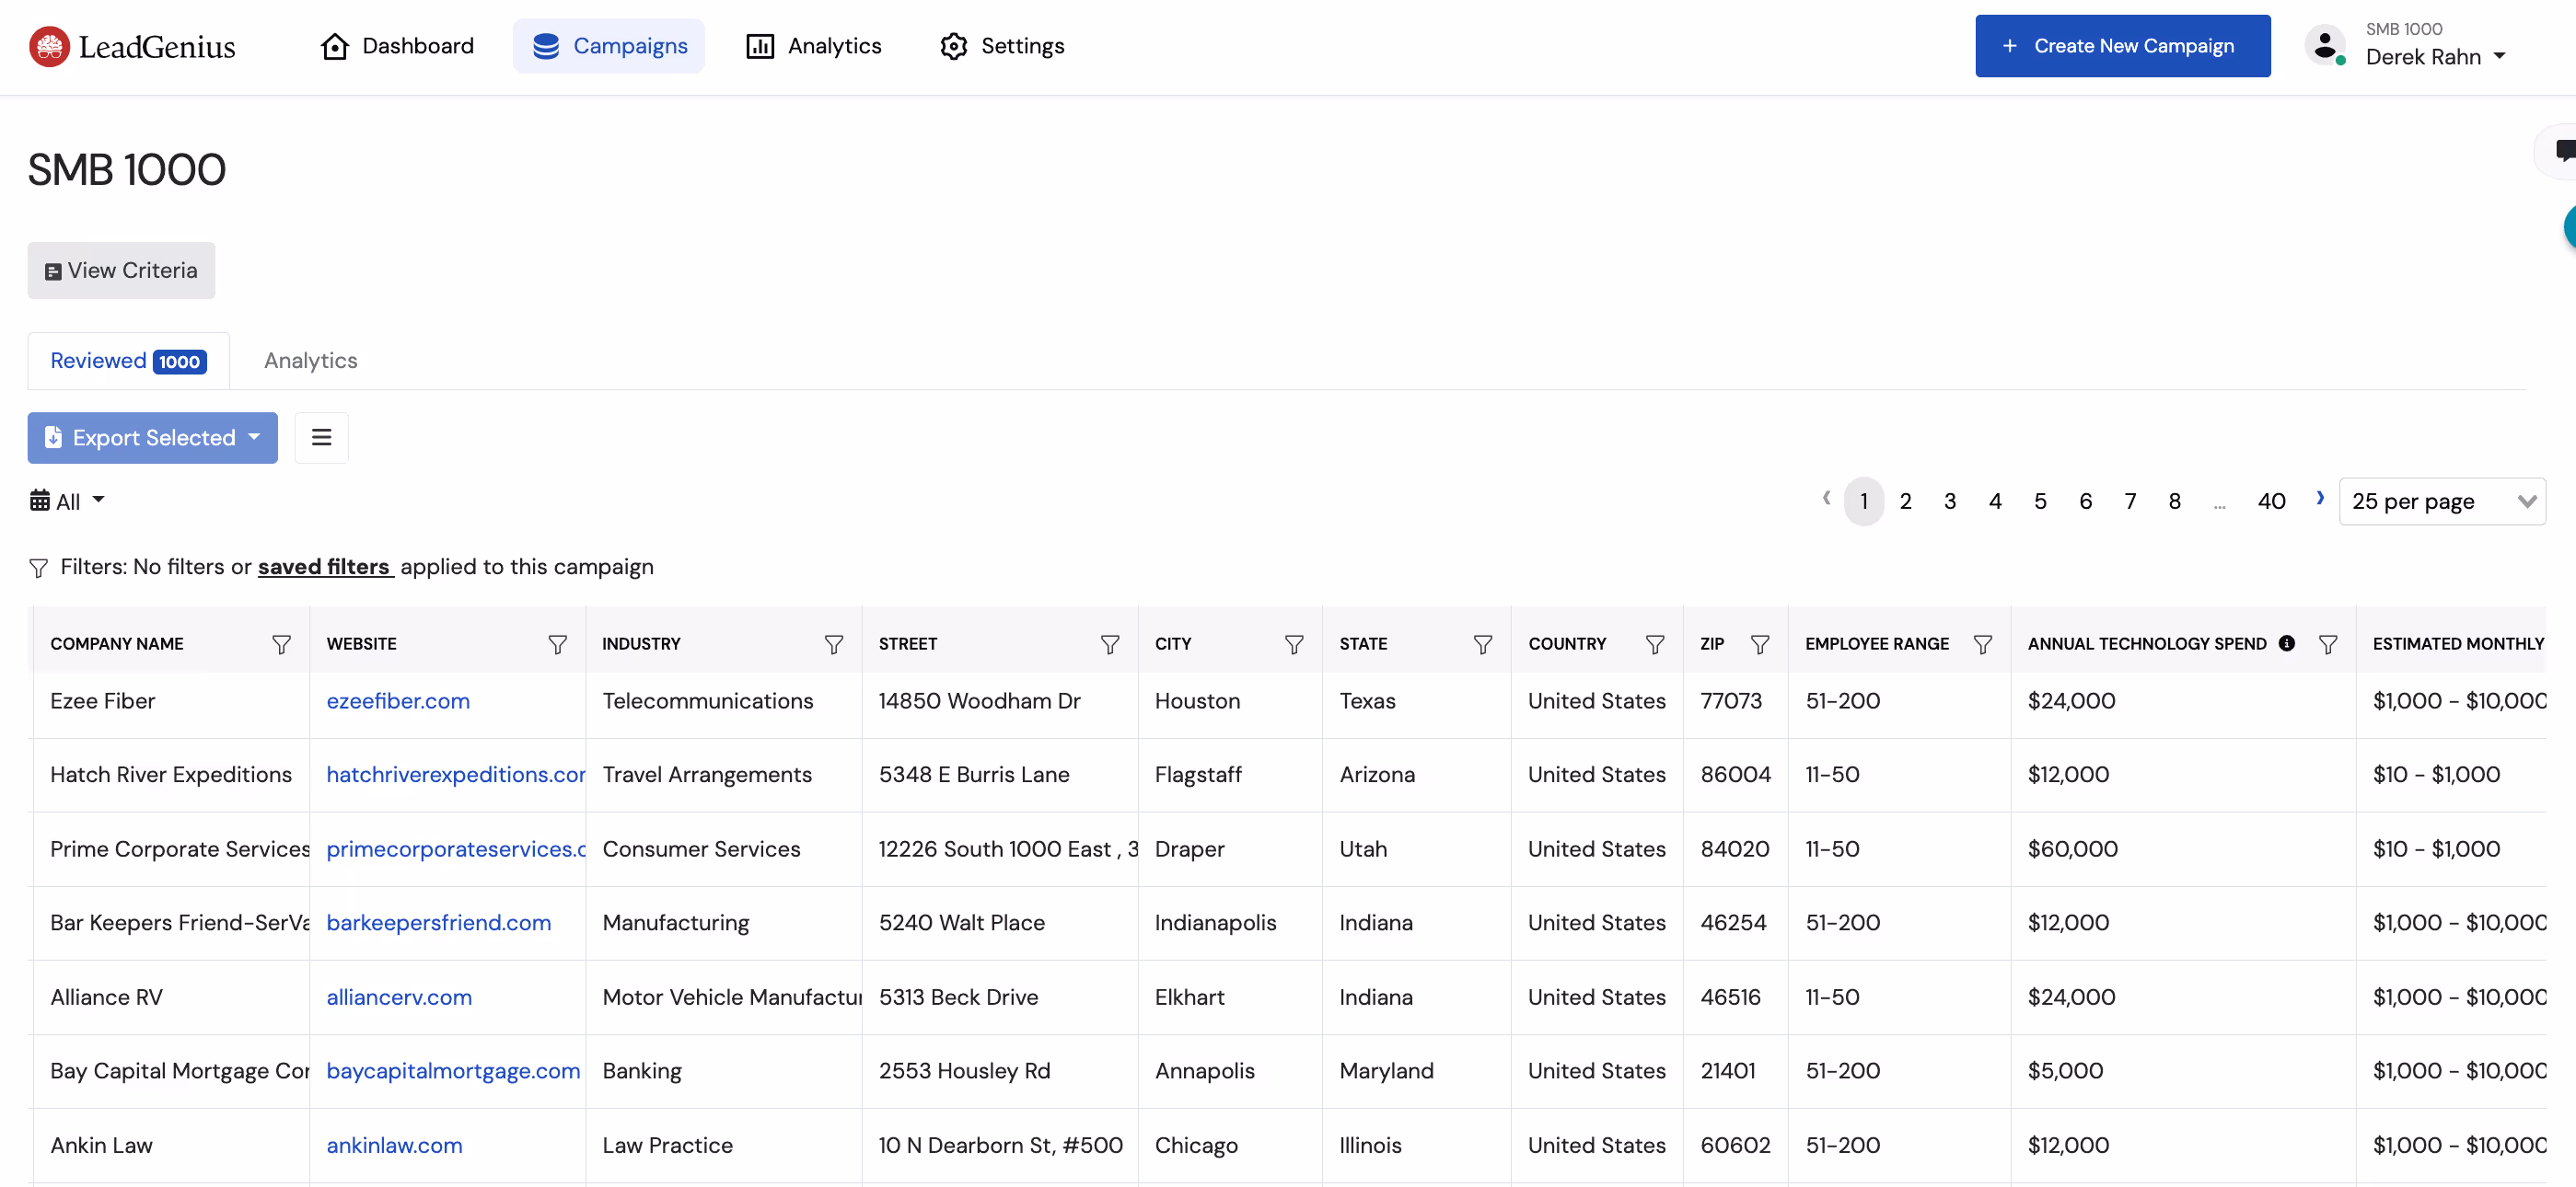The image size is (2576, 1187).
Task: Filter the Website column
Action: click(x=558, y=644)
